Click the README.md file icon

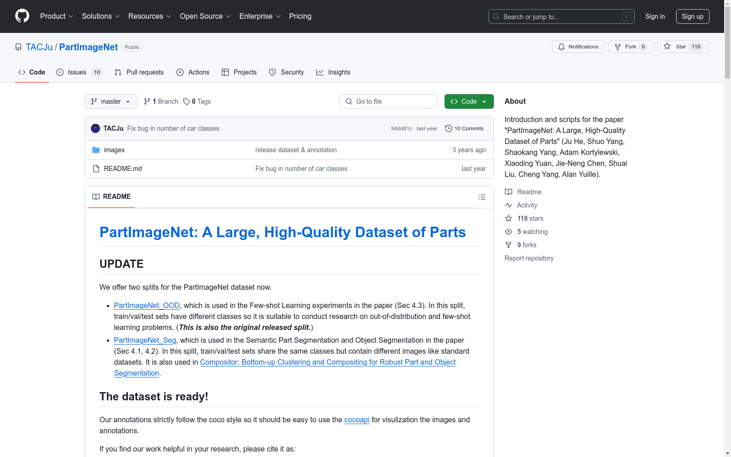point(96,169)
